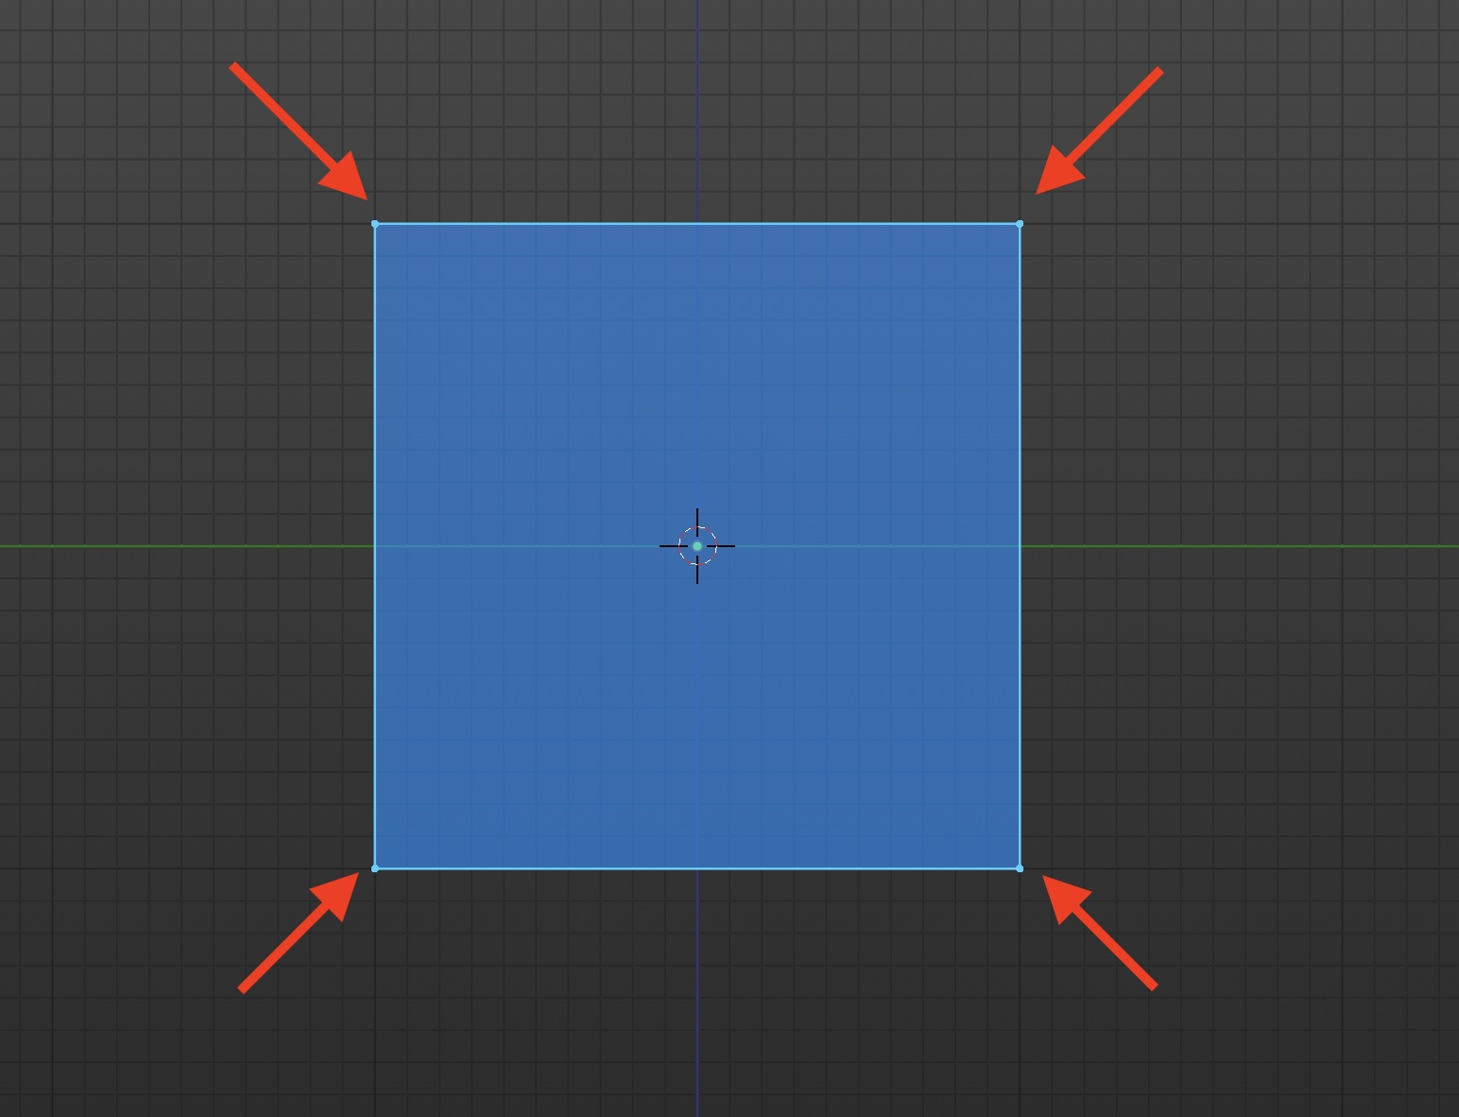
Task: Select the top-left corner vertex
Action: (377, 223)
